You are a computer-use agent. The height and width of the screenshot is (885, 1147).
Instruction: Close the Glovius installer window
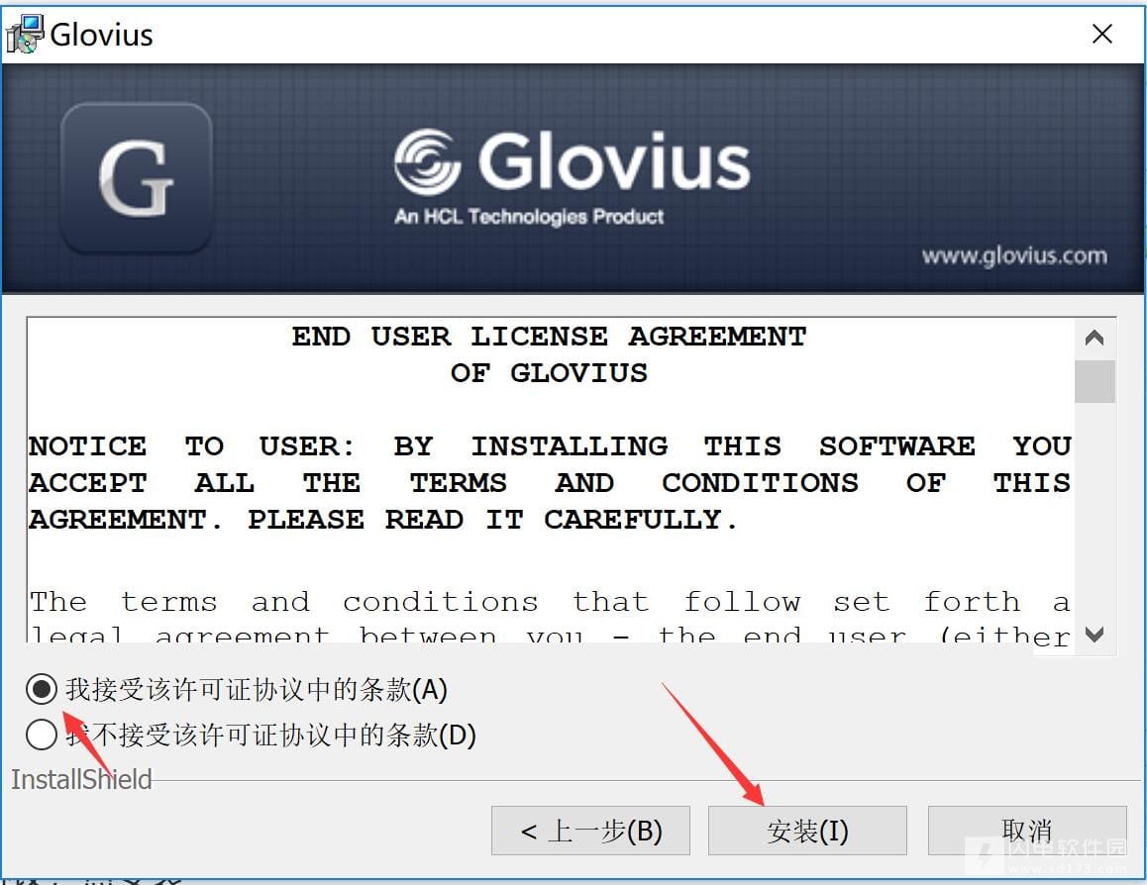pos(1101,34)
